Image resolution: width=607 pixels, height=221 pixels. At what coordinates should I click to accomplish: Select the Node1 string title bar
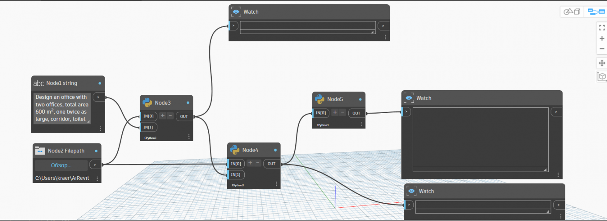click(68, 83)
